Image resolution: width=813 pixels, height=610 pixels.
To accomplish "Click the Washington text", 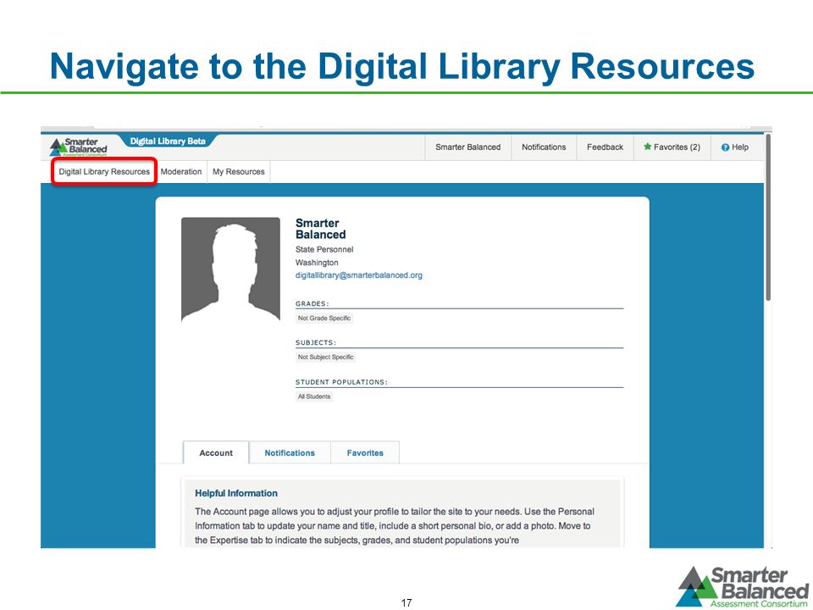I will [x=317, y=263].
